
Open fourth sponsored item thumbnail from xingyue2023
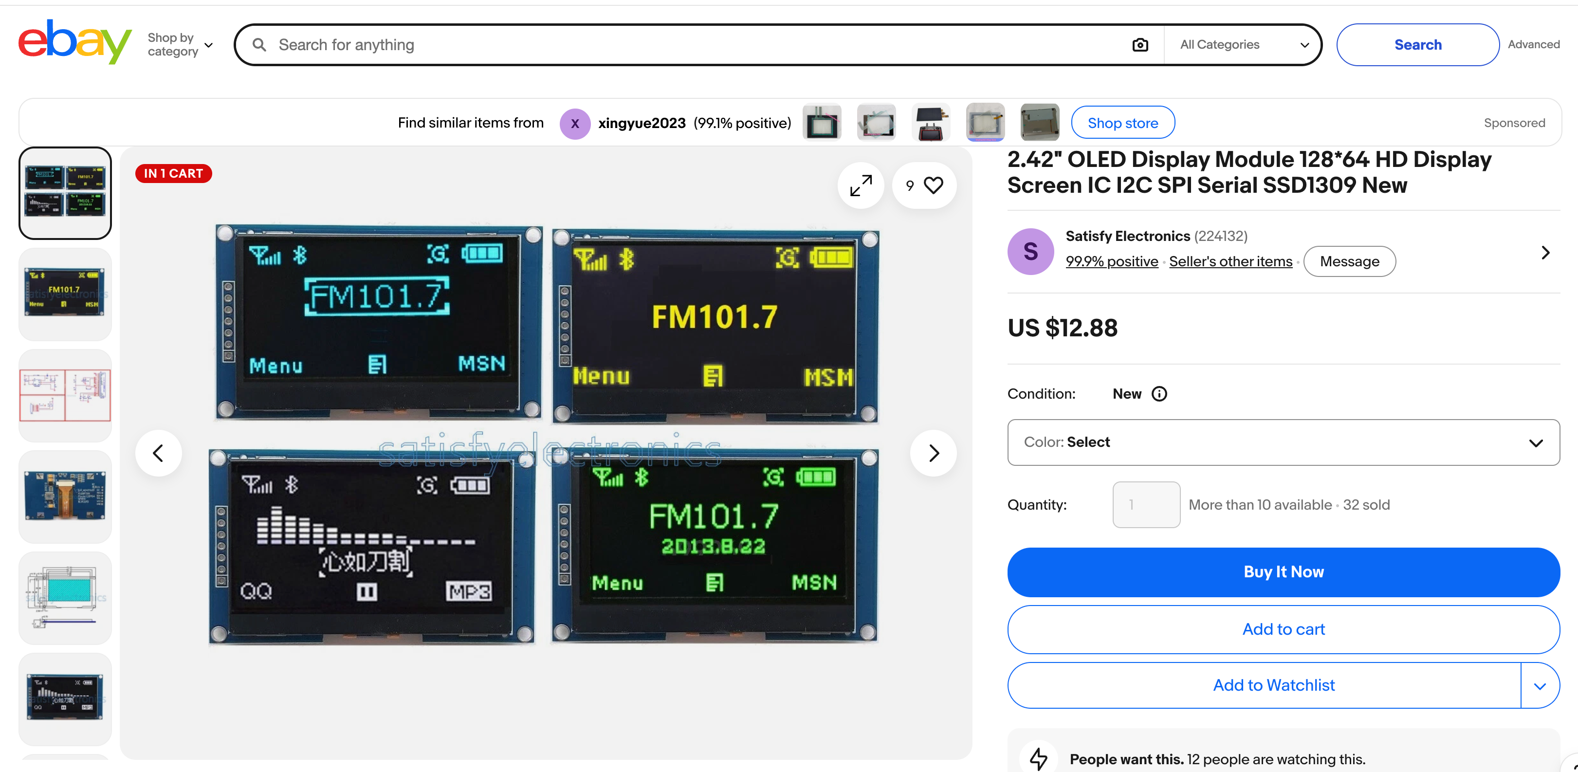tap(985, 123)
